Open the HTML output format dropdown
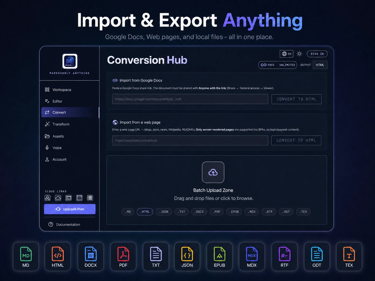Image resolution: width=375 pixels, height=281 pixels. coord(320,65)
